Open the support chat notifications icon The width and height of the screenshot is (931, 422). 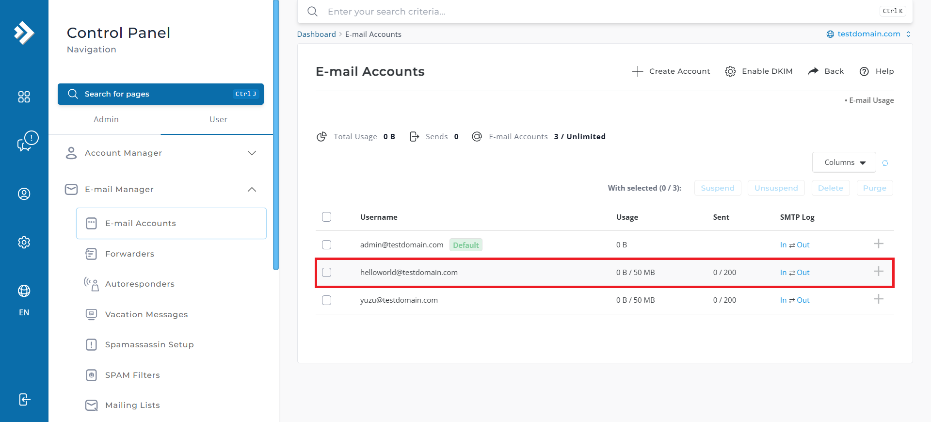(x=28, y=141)
